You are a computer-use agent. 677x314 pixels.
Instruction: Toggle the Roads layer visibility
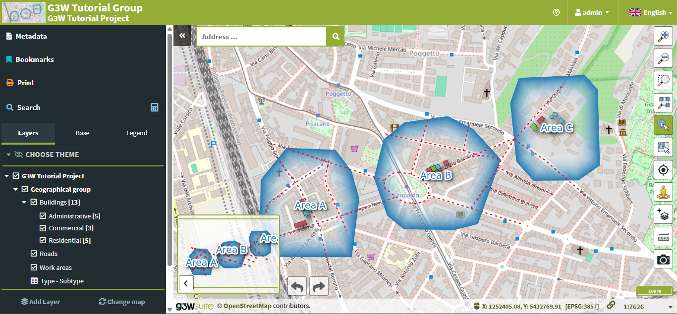34,254
